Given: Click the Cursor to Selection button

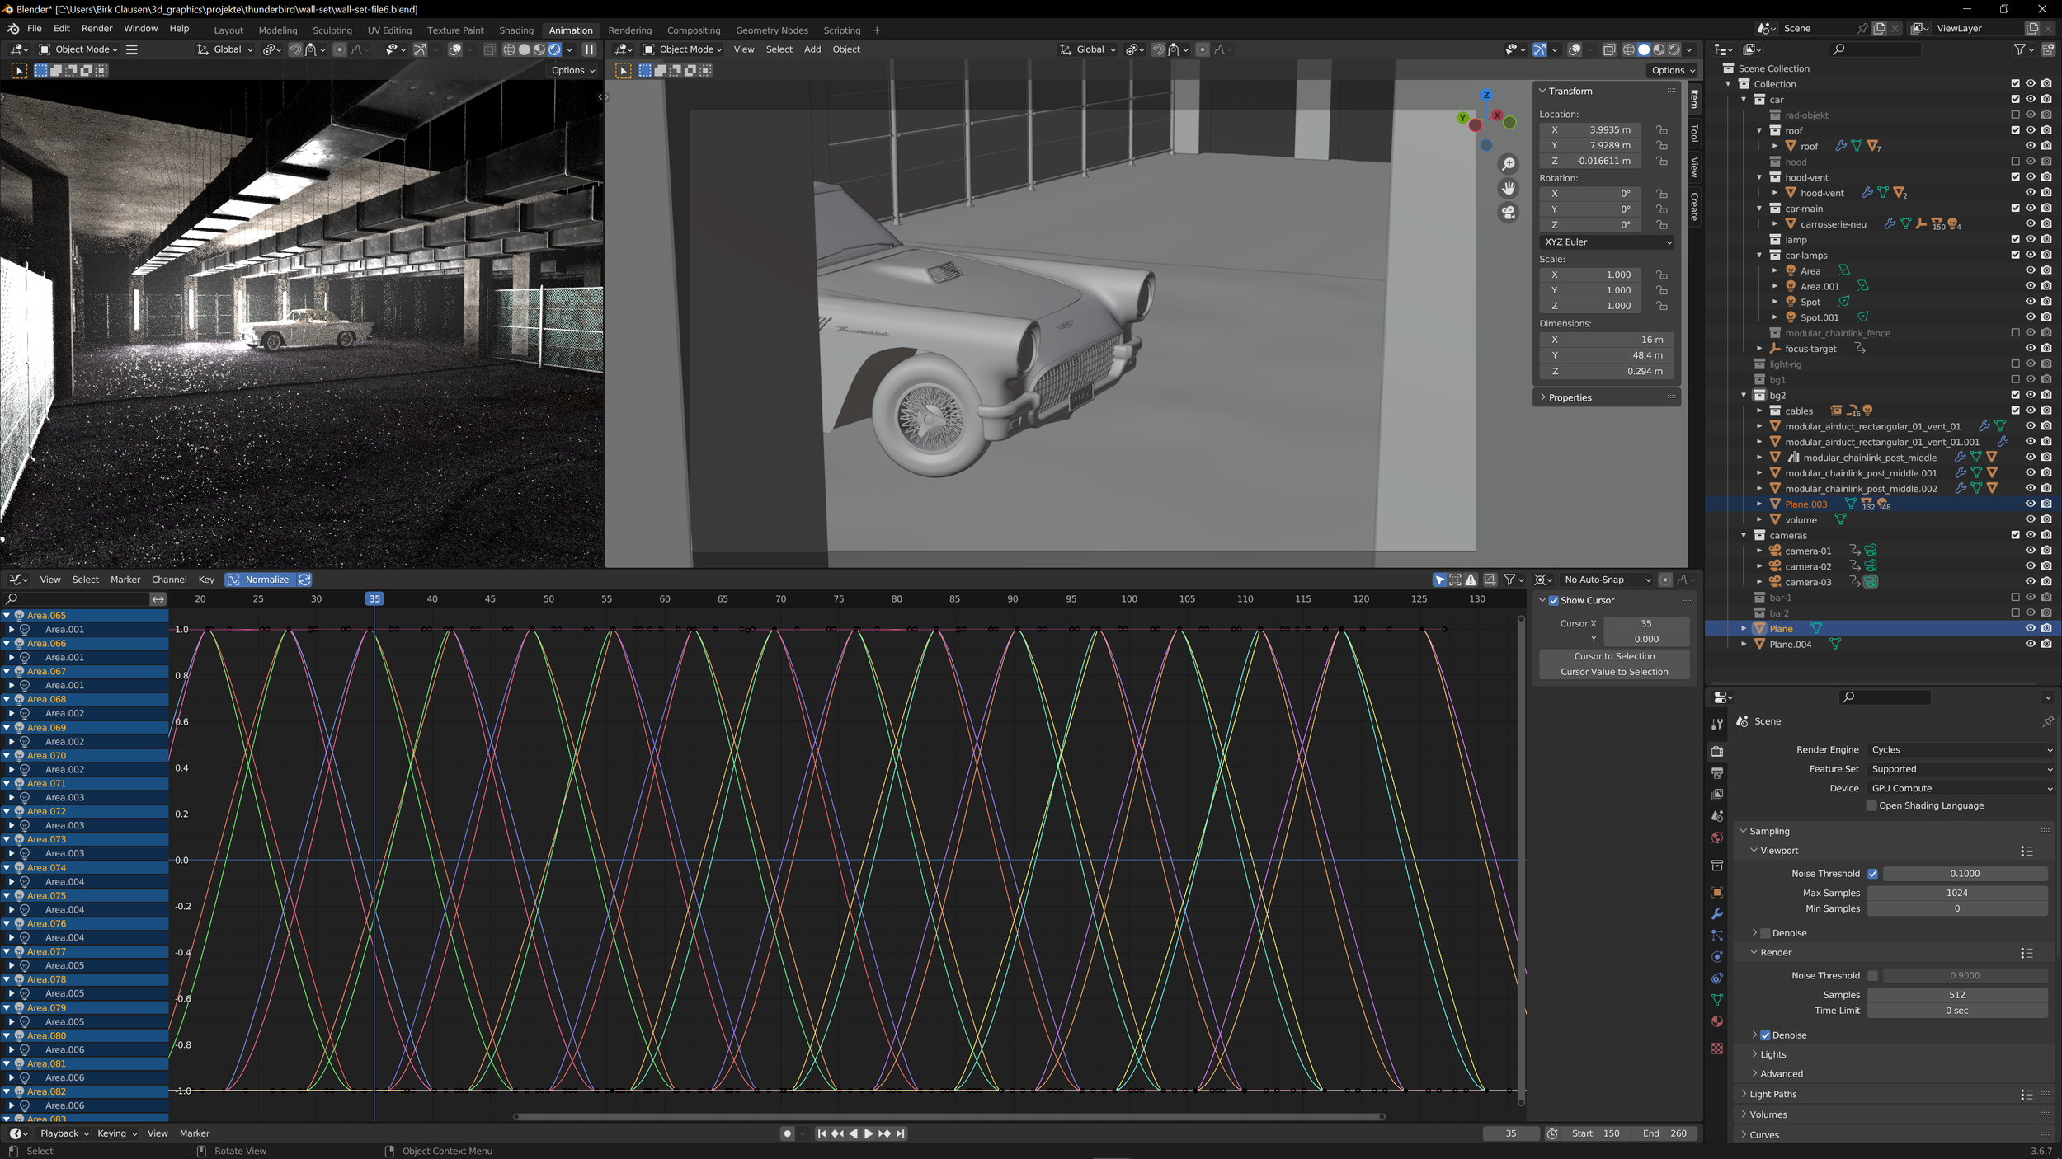Looking at the screenshot, I should [1613, 656].
